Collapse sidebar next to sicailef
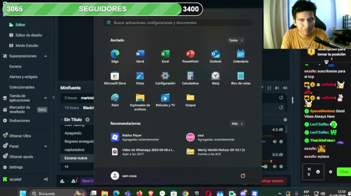 click(x=45, y=179)
